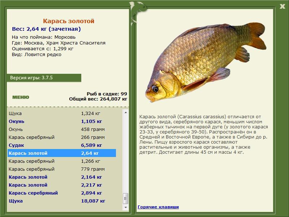Open the Горячие клавиши link
289x217 pixels.
(158, 207)
